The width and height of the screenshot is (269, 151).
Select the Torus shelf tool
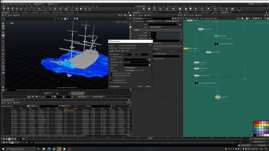[17, 9]
